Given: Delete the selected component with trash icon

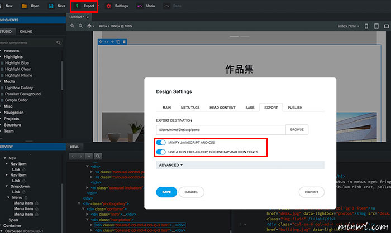Looking at the screenshot, I should point(124,42).
